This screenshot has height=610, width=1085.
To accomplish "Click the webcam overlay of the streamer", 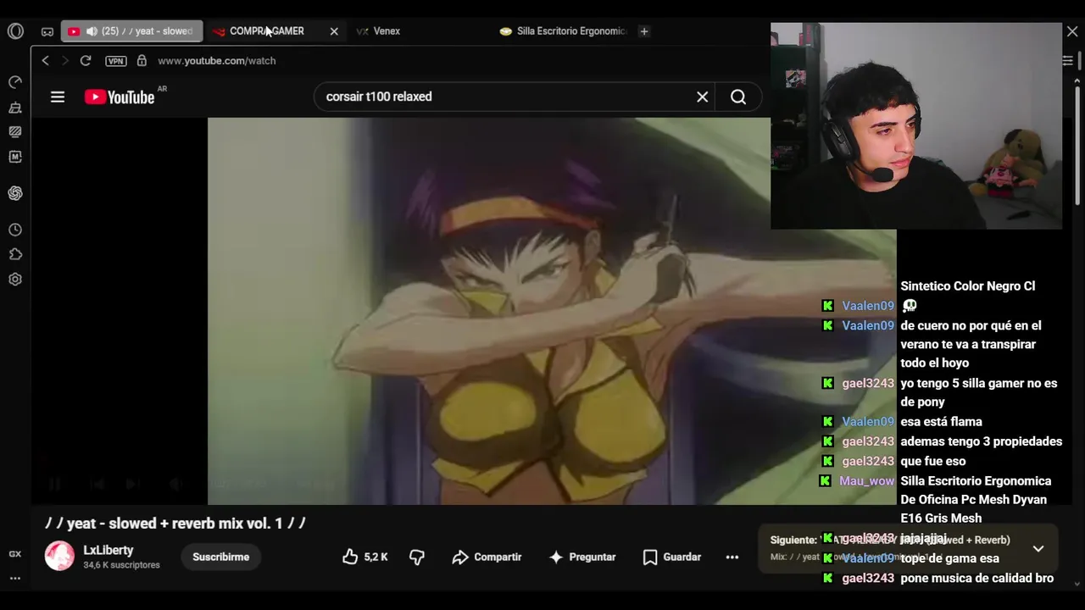I will coord(916,126).
